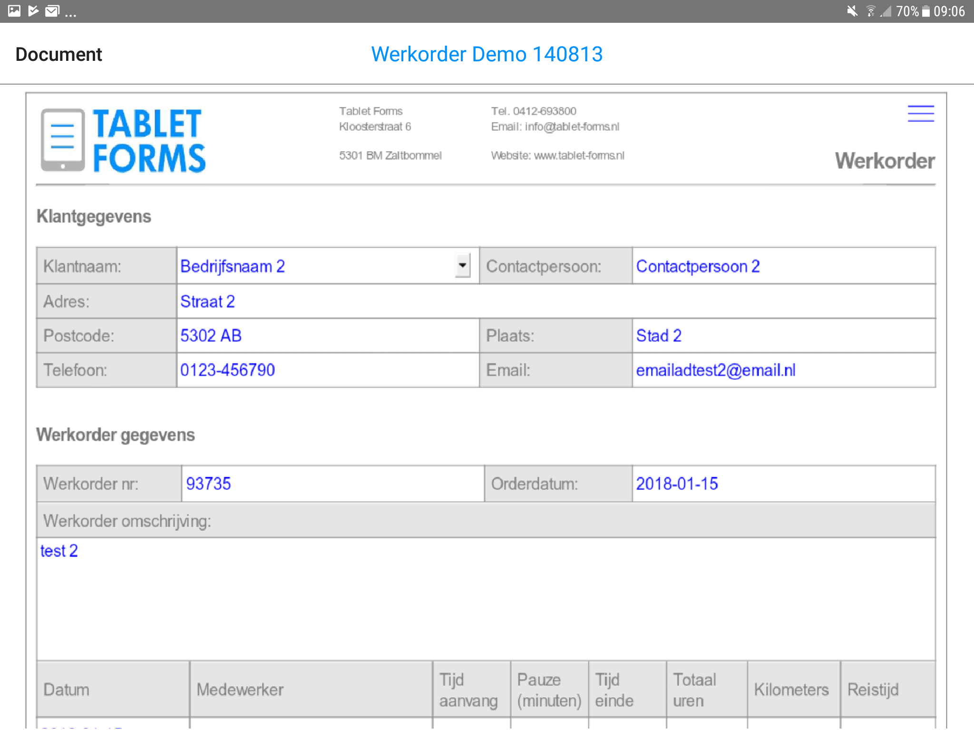Screen dimensions: 974x730
Task: Tap the Document header label
Action: (58, 54)
